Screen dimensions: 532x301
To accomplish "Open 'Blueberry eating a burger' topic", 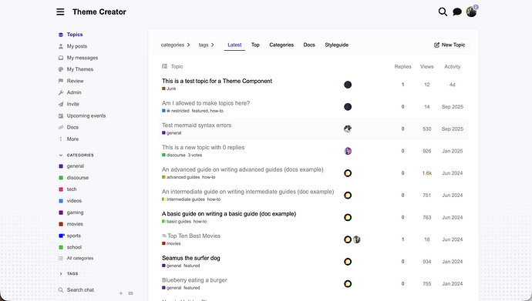I will [x=194, y=280].
